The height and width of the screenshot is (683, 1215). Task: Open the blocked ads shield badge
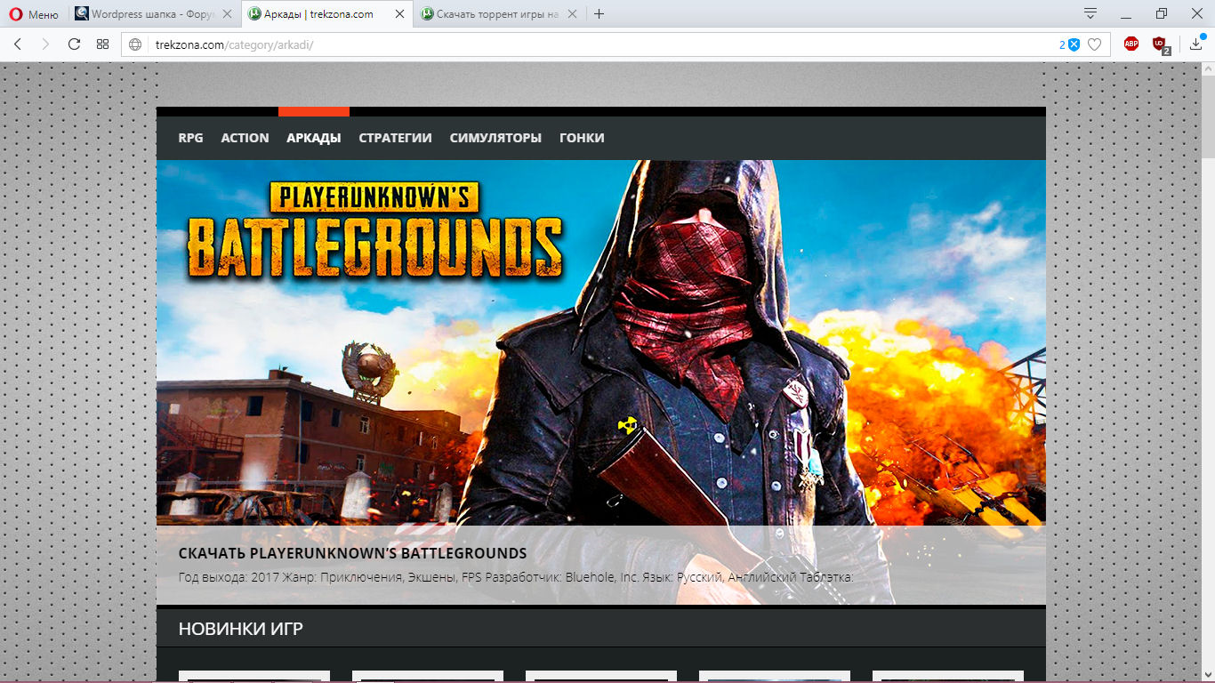[1070, 44]
